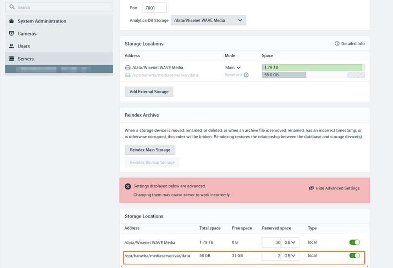Open the Analytics DB Storage dropdown

(x=208, y=20)
